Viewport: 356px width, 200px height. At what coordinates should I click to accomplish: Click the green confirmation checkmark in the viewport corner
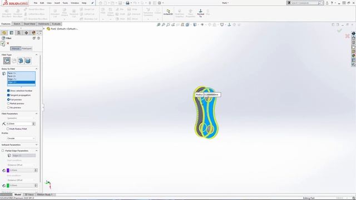point(339,30)
